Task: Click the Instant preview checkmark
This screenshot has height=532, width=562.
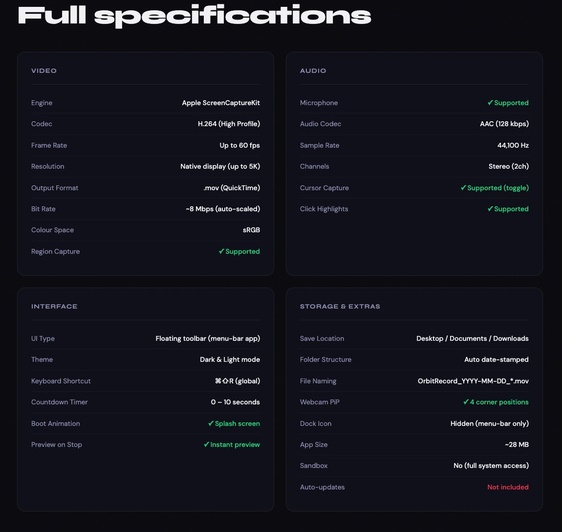Action: click(206, 444)
